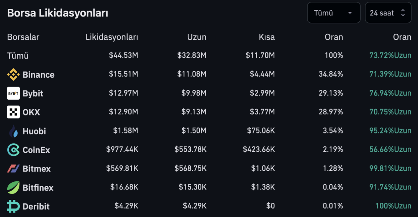418x217 pixels.
Task: Select the OKX logo icon
Action: click(x=13, y=112)
